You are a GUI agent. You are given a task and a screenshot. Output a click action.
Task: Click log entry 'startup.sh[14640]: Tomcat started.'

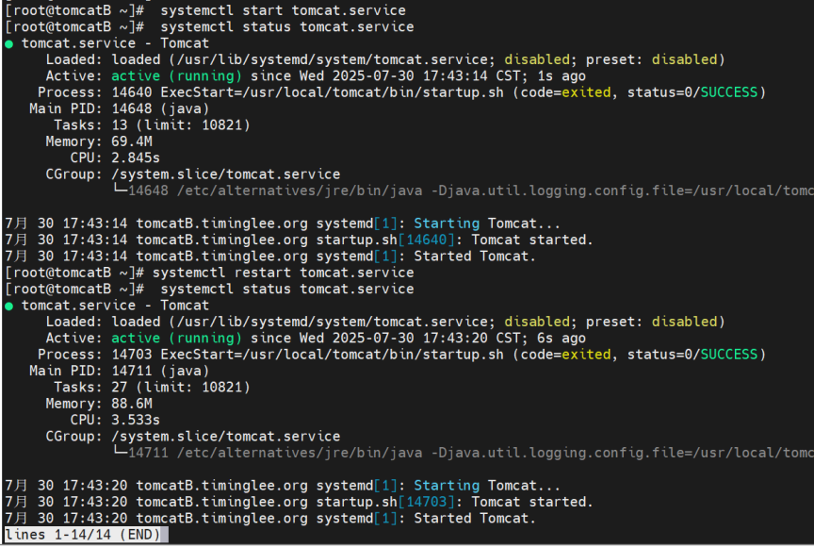pos(455,240)
